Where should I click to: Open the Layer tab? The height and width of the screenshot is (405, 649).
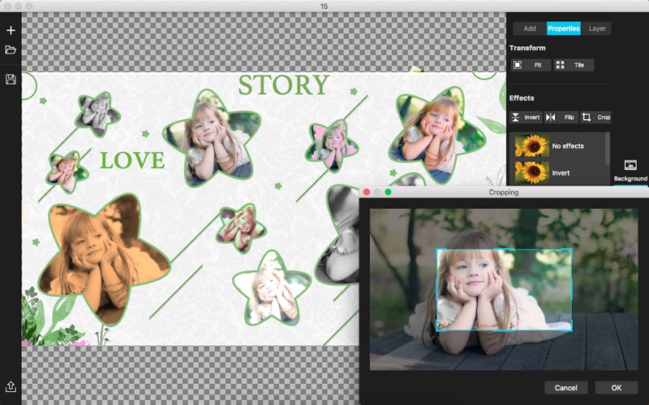tap(597, 28)
